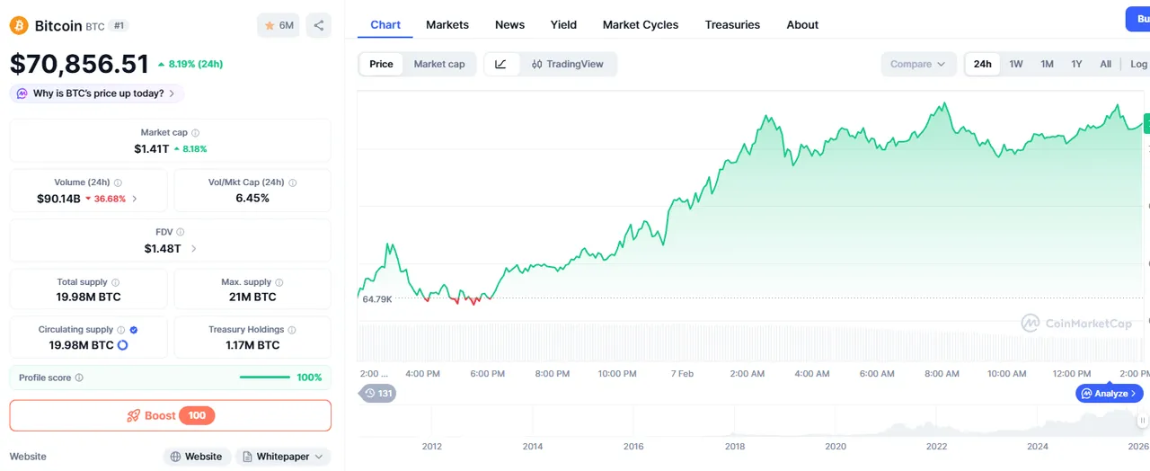Image resolution: width=1150 pixels, height=471 pixels.
Task: Click the AI icon beside price-up question
Action: [22, 93]
